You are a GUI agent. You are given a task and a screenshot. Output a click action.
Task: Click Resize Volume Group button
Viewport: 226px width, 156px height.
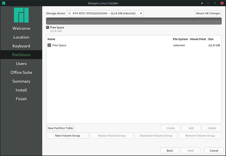tap(112, 136)
